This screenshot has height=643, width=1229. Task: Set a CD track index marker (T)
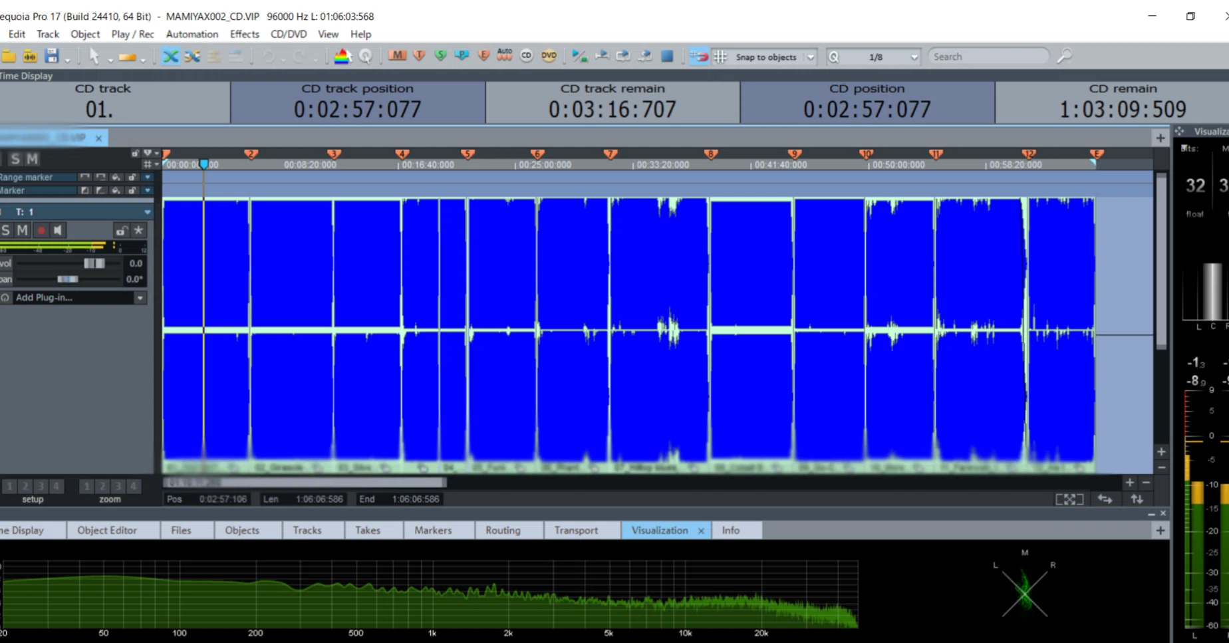(419, 56)
